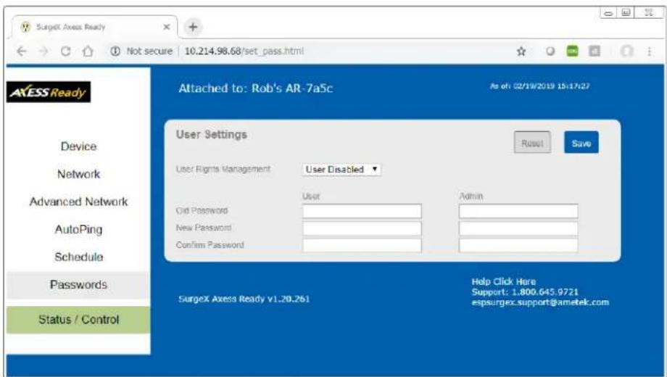Image resolution: width=667 pixels, height=377 pixels.
Task: Focus the Admin New Password field
Action: tap(518, 228)
